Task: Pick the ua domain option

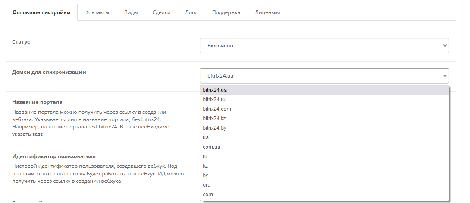Action: [x=324, y=137]
